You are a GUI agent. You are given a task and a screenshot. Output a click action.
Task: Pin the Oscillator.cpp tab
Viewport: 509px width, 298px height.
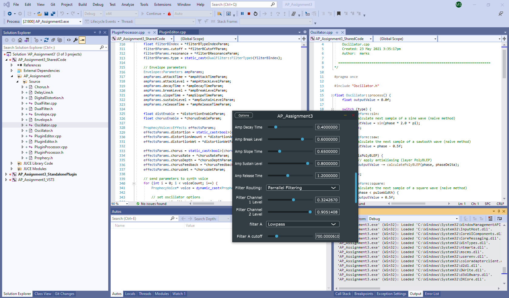pyautogui.click(x=337, y=32)
